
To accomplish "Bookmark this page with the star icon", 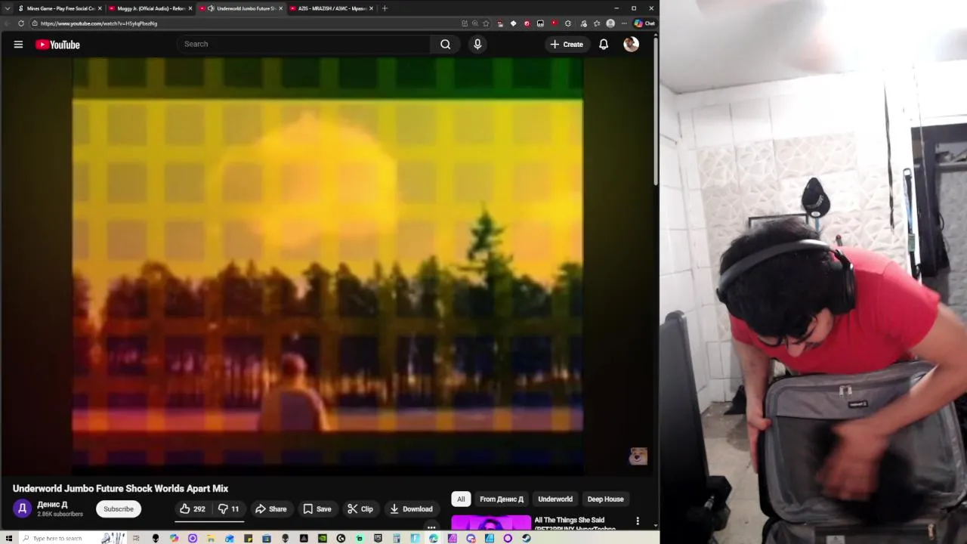I will (486, 23).
